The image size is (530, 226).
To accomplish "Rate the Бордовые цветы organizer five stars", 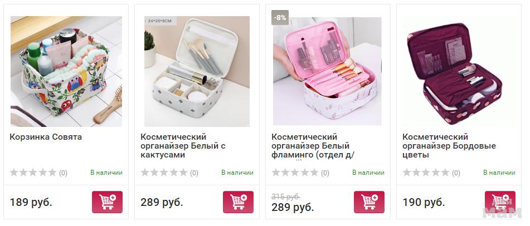I will [x=445, y=173].
